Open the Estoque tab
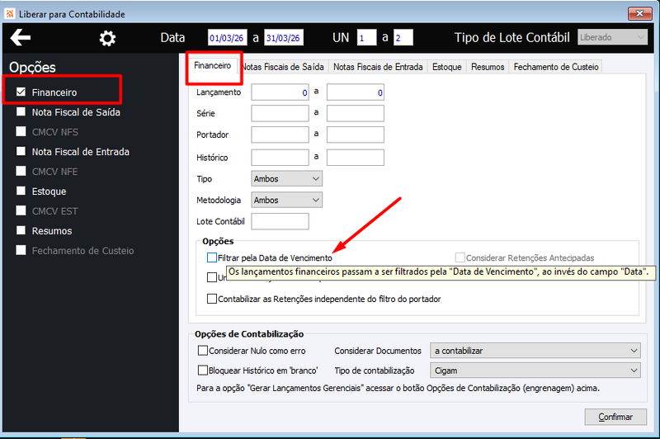660x439 pixels. point(447,67)
